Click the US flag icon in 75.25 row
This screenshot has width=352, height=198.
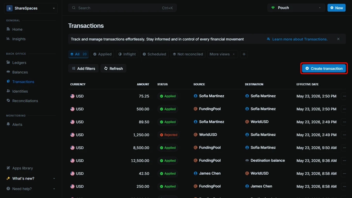point(72,96)
